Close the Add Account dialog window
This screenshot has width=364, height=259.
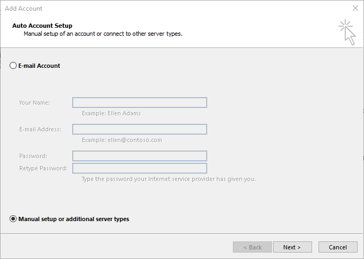click(x=355, y=9)
